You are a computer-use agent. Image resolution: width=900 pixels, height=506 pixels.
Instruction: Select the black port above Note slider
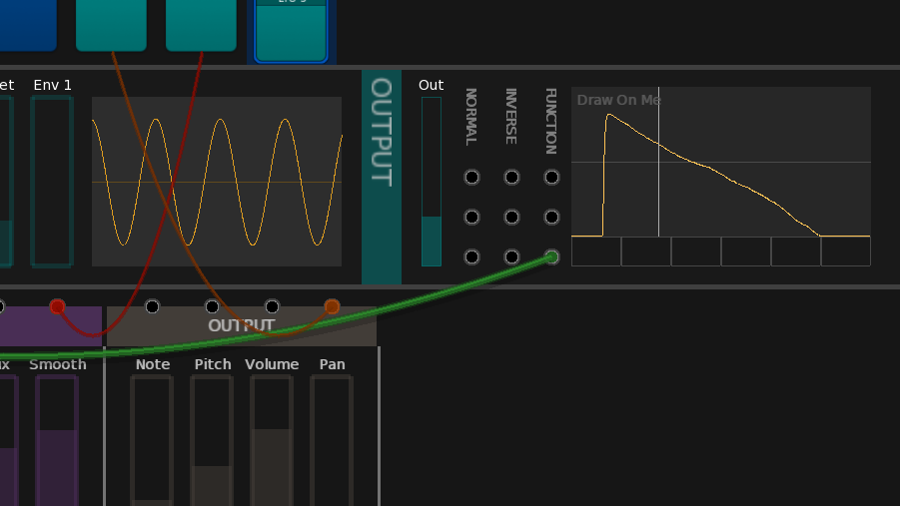tap(152, 306)
